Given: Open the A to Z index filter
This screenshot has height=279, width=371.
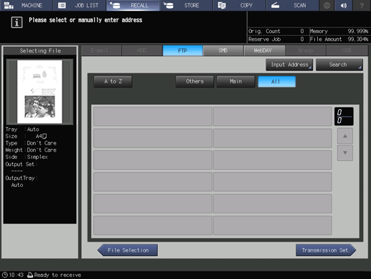Looking at the screenshot, I should point(113,82).
